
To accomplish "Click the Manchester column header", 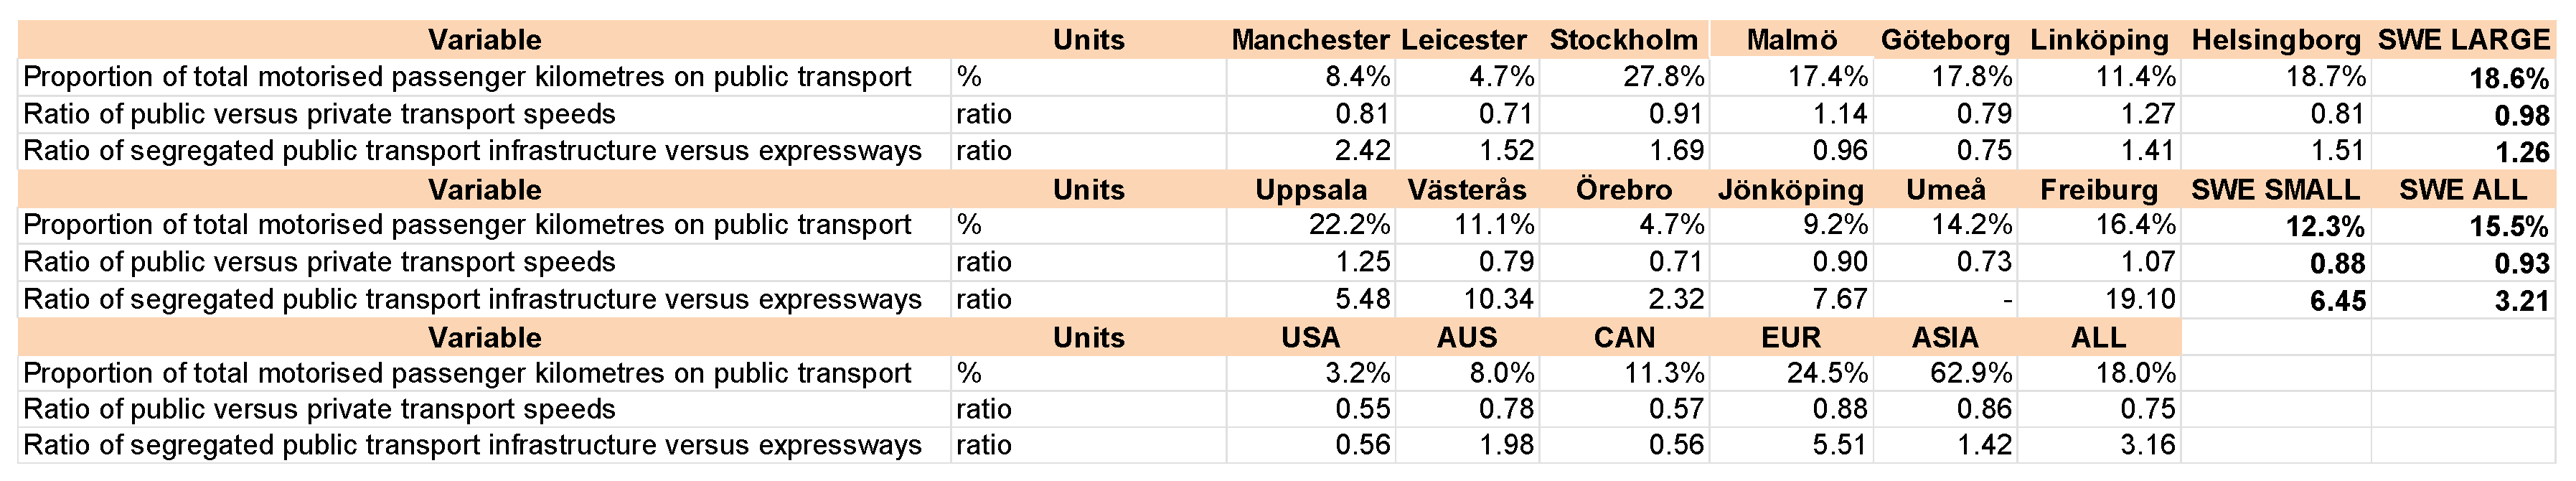I will 1310,40.
